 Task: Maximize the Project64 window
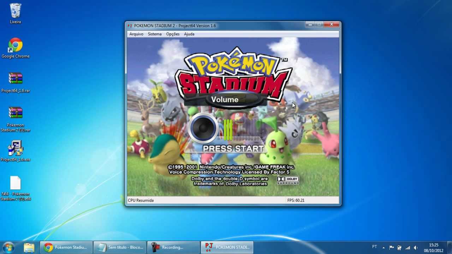pyautogui.click(x=319, y=24)
